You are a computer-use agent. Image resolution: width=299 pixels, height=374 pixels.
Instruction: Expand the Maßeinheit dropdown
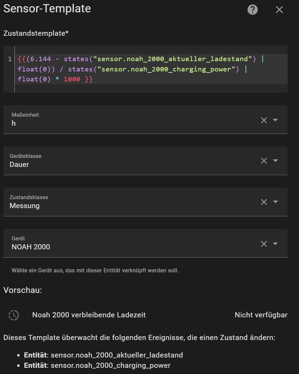click(275, 120)
